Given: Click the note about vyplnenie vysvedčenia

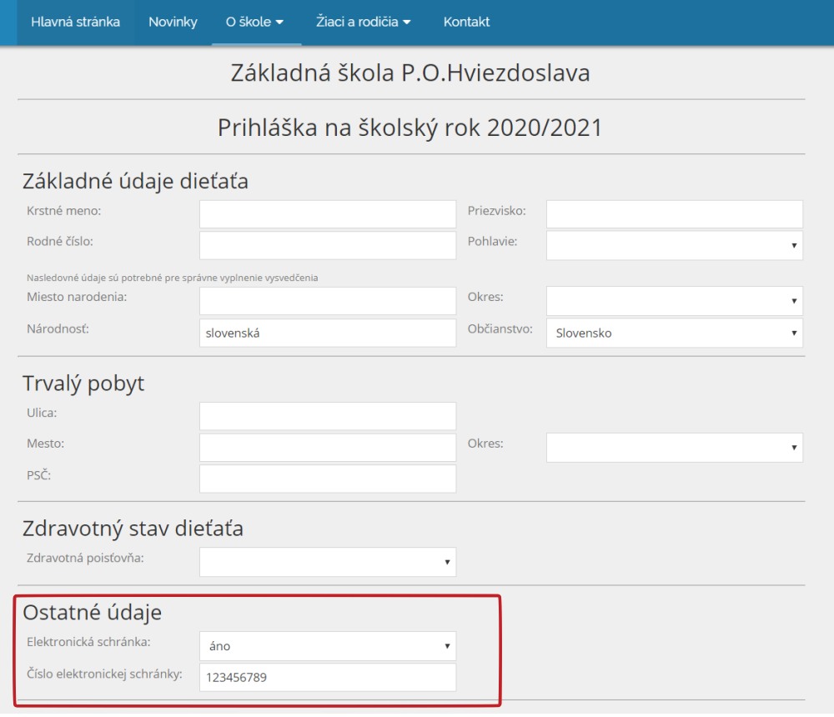Looking at the screenshot, I should (173, 278).
